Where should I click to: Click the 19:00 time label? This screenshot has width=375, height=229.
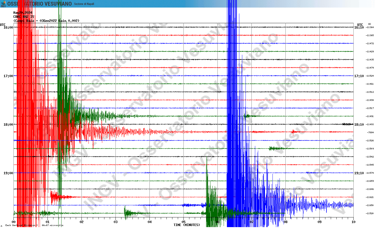pos(9,173)
